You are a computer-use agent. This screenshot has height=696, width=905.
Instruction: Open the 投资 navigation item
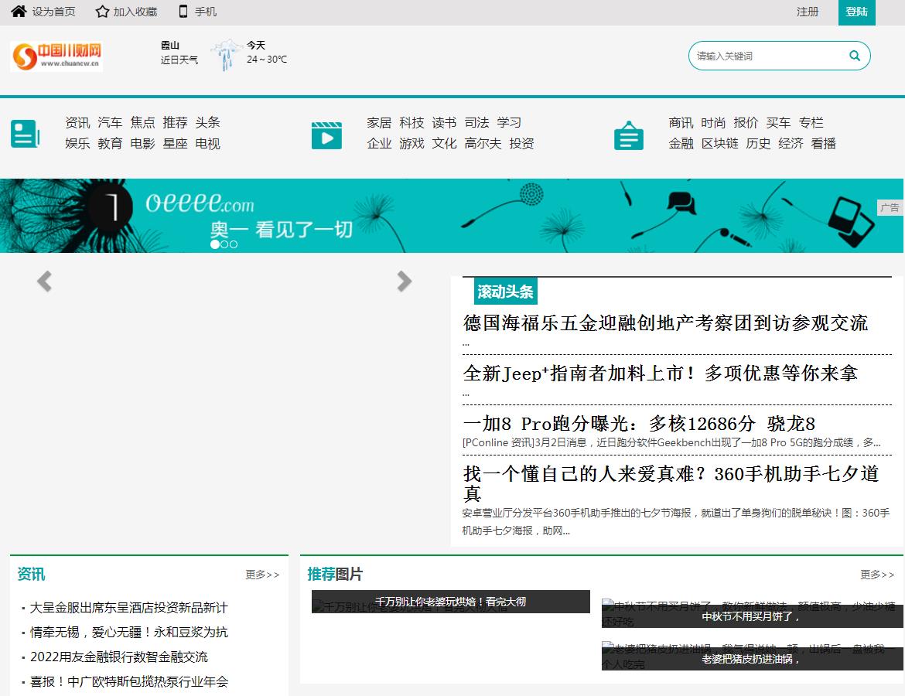[x=522, y=143]
